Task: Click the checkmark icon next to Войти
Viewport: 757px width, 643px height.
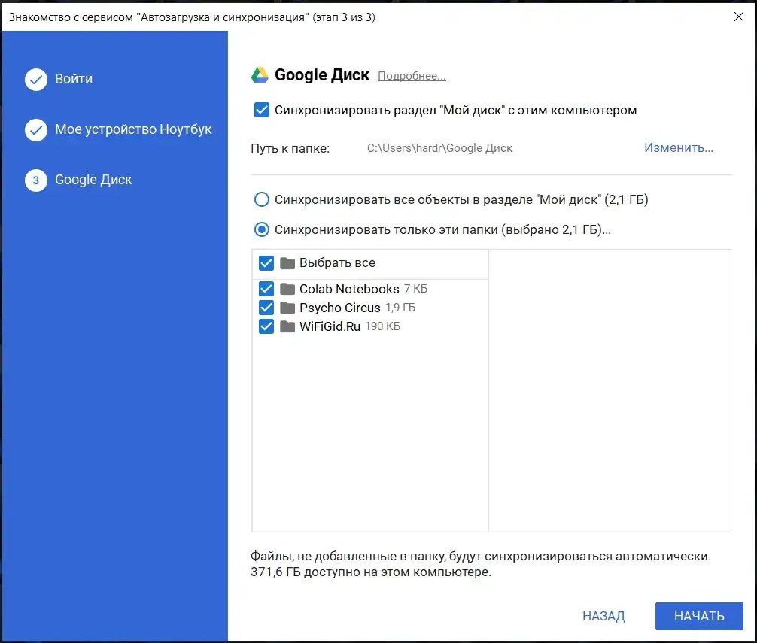Action: pos(36,80)
